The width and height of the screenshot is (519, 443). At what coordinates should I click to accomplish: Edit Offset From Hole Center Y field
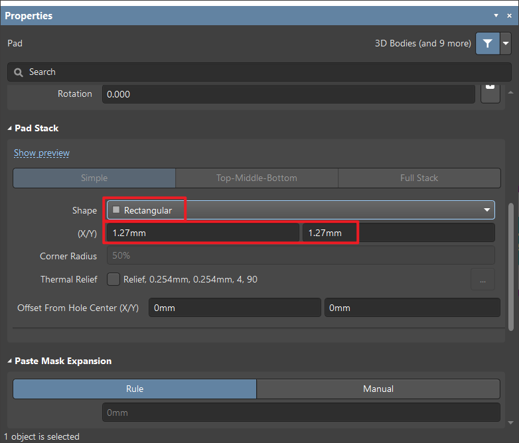(412, 308)
